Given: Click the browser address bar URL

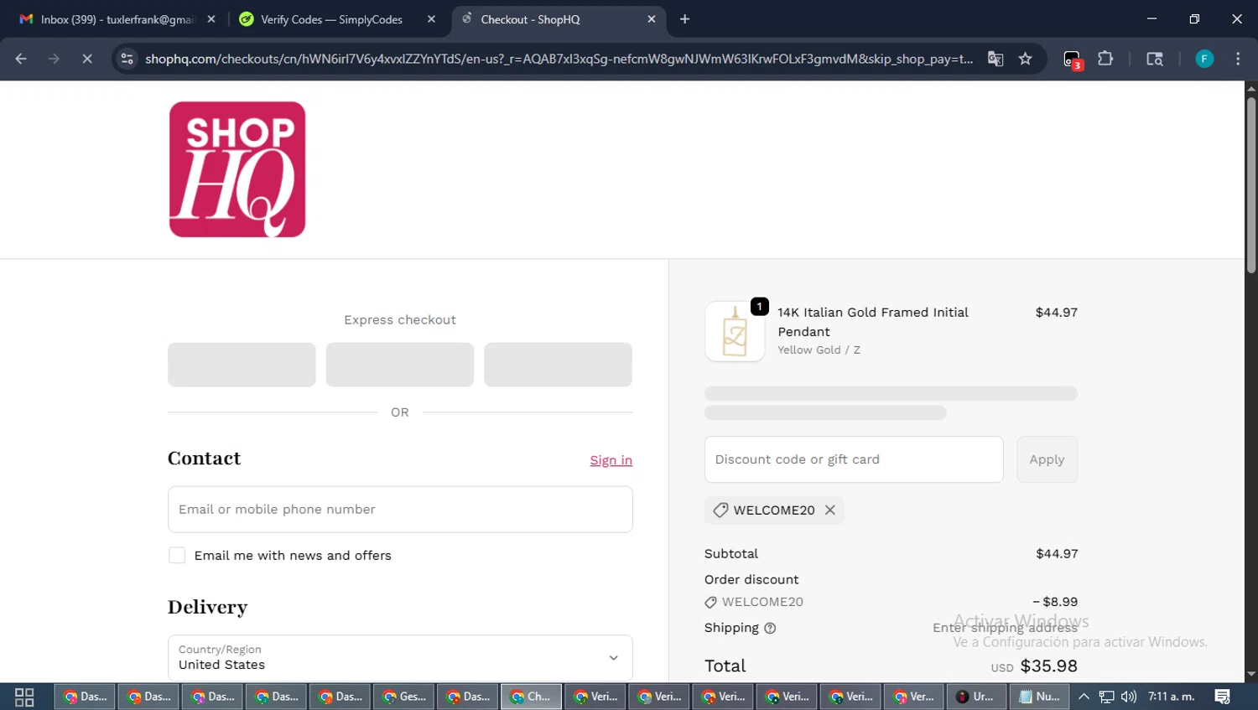Looking at the screenshot, I should [559, 59].
